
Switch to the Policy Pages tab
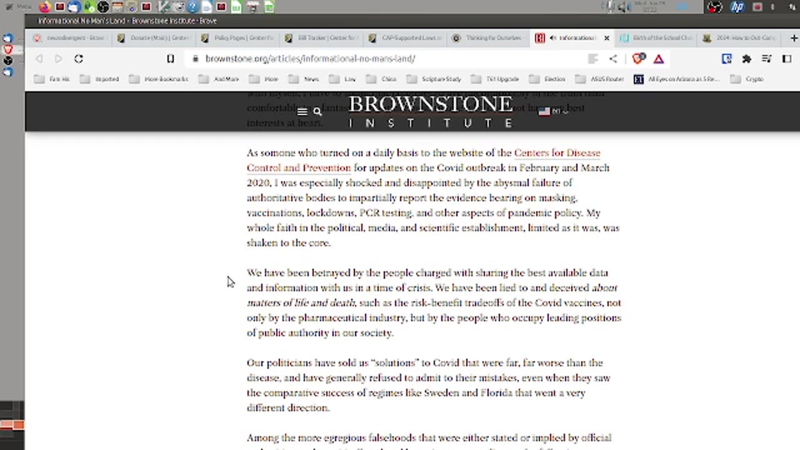(237, 38)
